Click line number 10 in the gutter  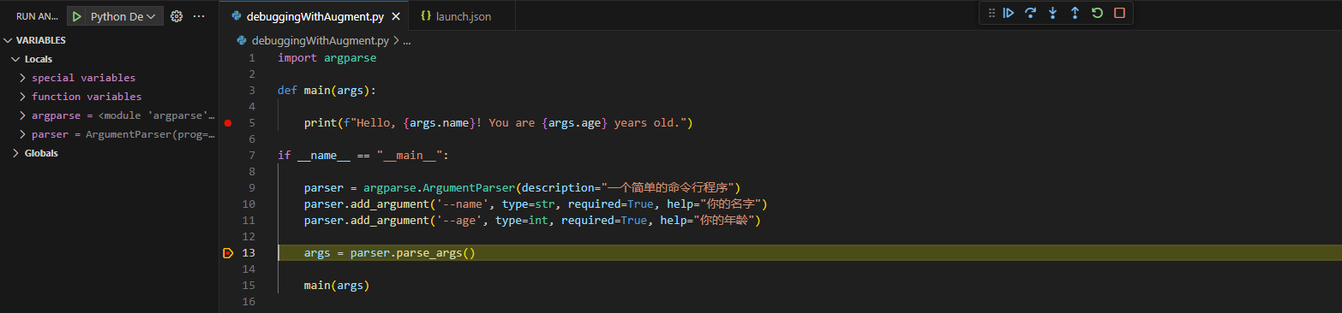(249, 204)
